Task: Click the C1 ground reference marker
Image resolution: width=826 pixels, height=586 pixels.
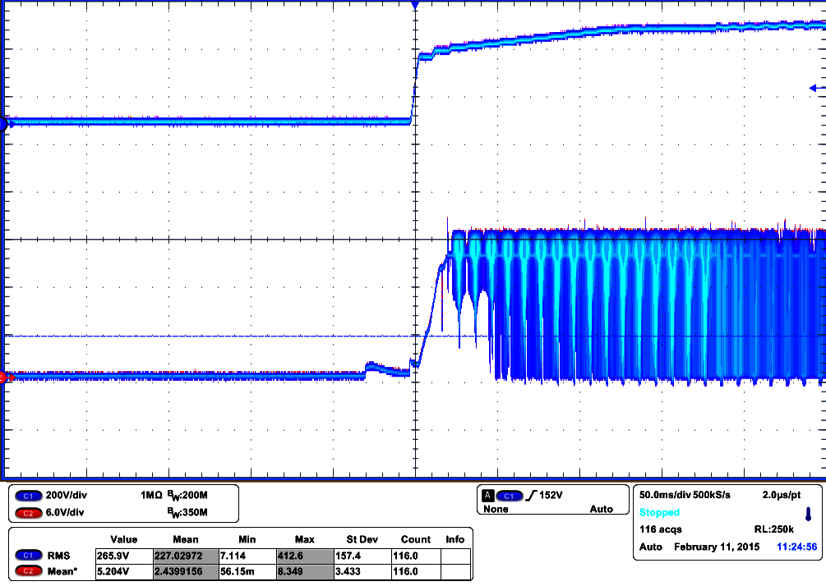Action: click(x=3, y=124)
